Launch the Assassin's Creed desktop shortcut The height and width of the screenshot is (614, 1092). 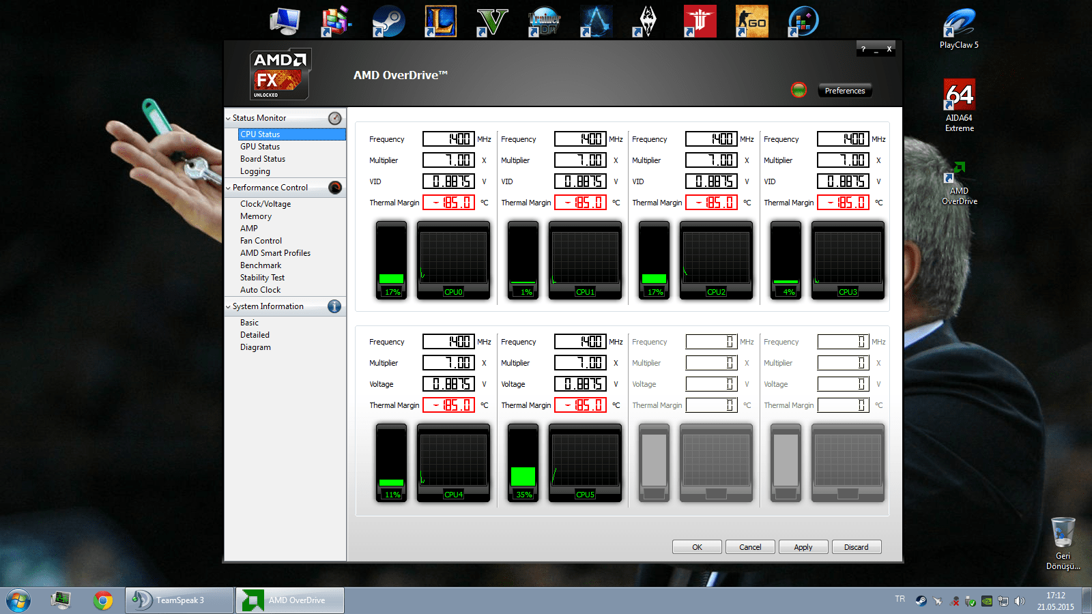(596, 21)
